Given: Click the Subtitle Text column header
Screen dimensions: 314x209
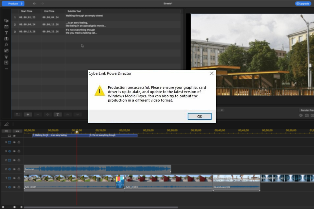Looking at the screenshot, I should coord(74,11).
